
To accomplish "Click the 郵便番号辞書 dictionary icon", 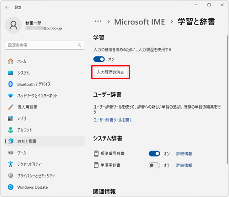I will (x=96, y=153).
